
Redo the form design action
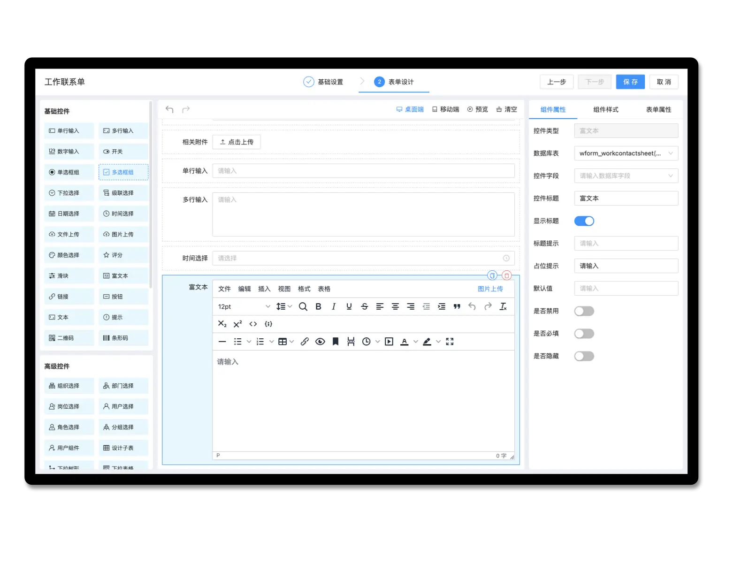coord(186,109)
